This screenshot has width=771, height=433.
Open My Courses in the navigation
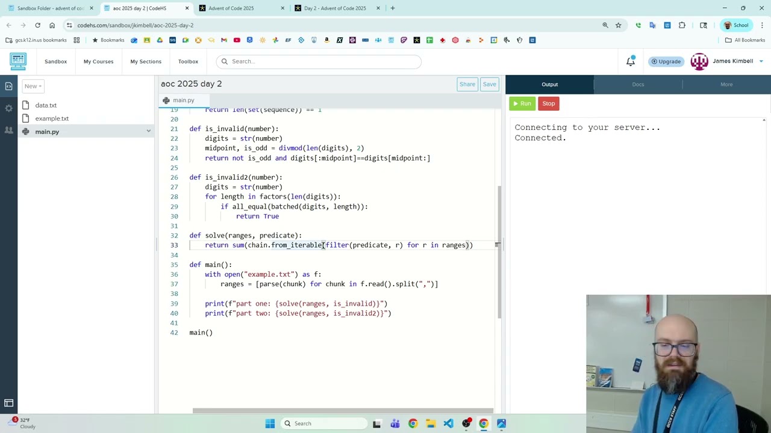click(x=98, y=61)
